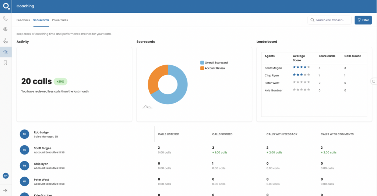Image resolution: width=377 pixels, height=196 pixels.
Task: Open the bookmark icon in sidebar
Action: click(x=6, y=63)
